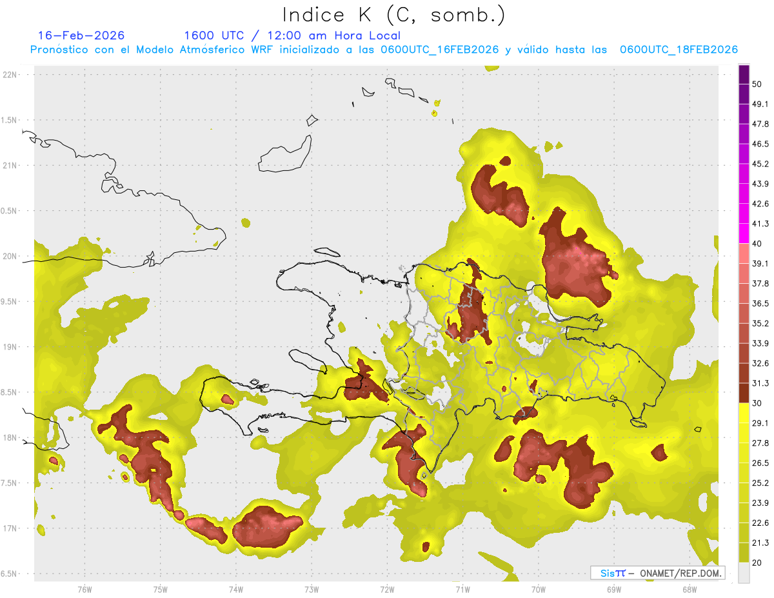Pick the olive swatch between 20 and 21.3
Viewport: 774px width, 598px height.
coord(744,553)
